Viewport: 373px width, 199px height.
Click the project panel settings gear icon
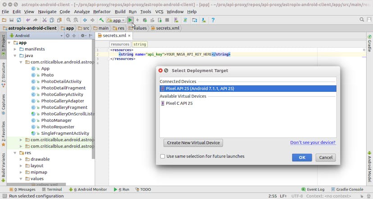tap(82, 35)
